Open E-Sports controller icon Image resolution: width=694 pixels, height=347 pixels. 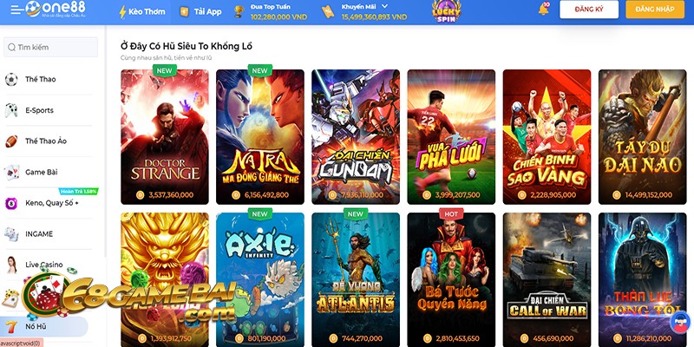[11, 110]
